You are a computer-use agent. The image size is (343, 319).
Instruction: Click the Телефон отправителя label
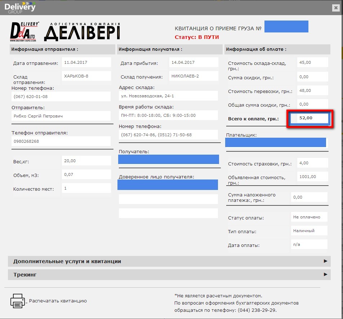(x=40, y=133)
